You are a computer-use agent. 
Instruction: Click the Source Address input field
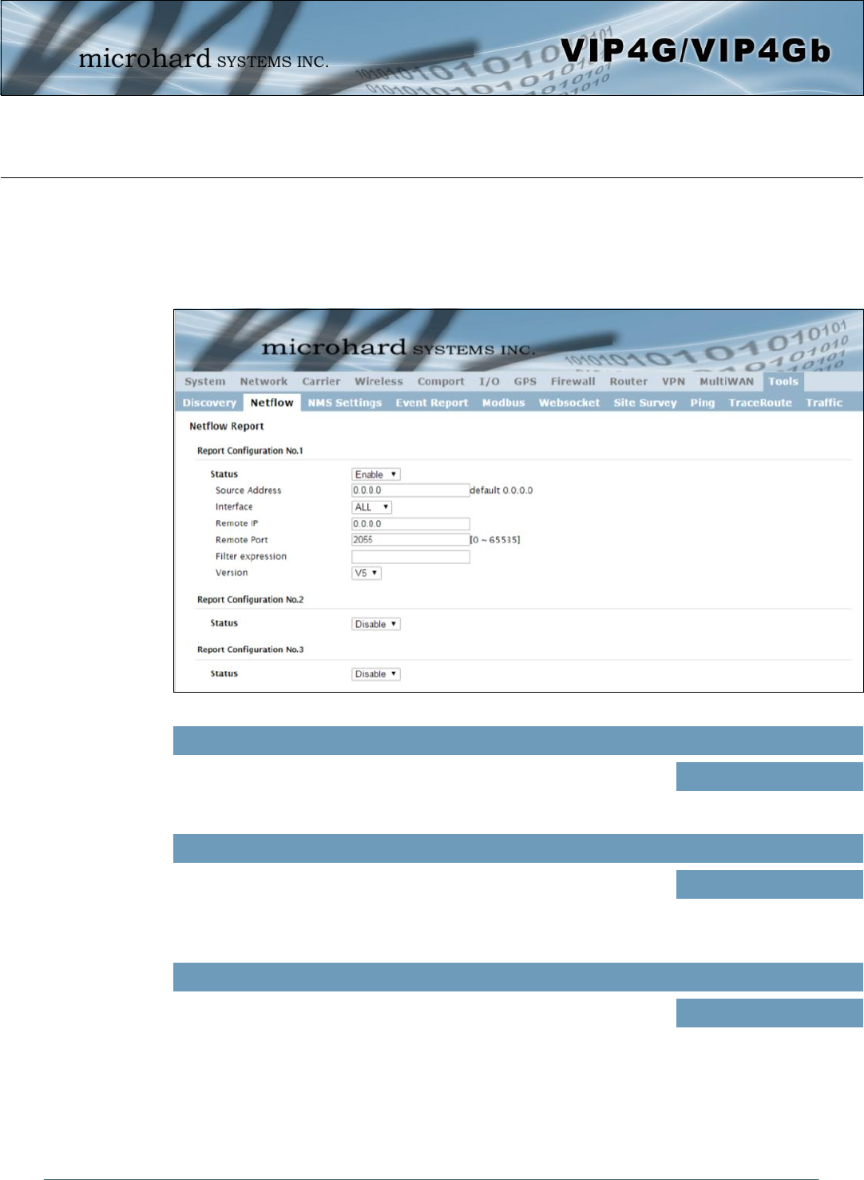pos(410,491)
